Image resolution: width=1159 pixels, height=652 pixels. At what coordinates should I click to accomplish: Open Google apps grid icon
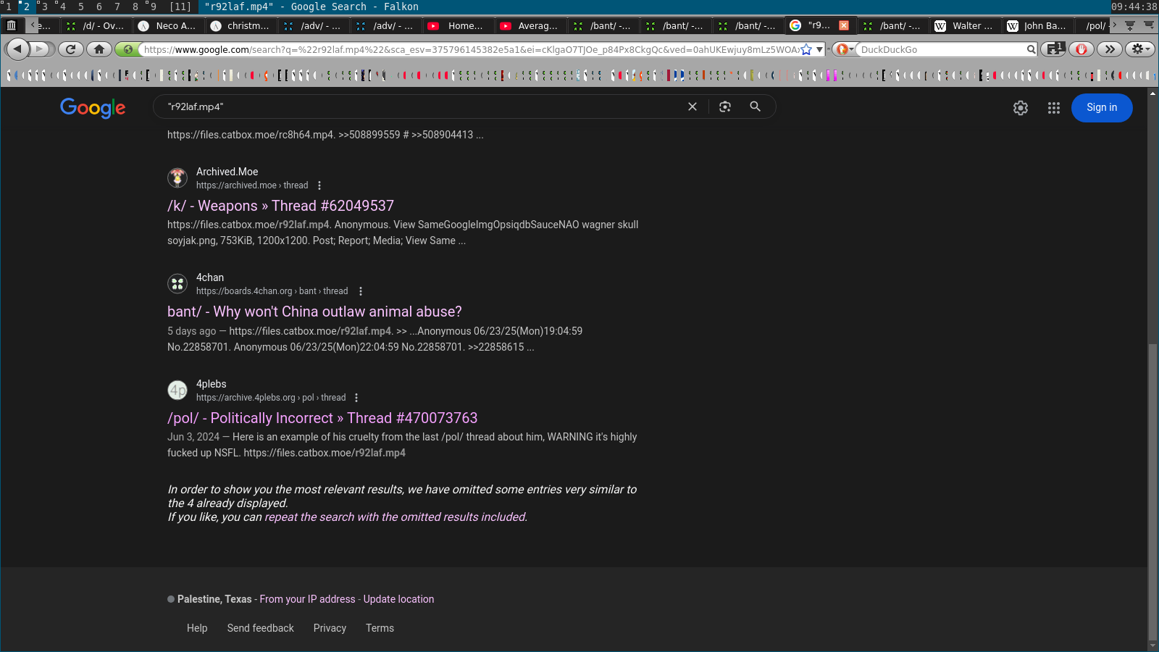click(1054, 108)
